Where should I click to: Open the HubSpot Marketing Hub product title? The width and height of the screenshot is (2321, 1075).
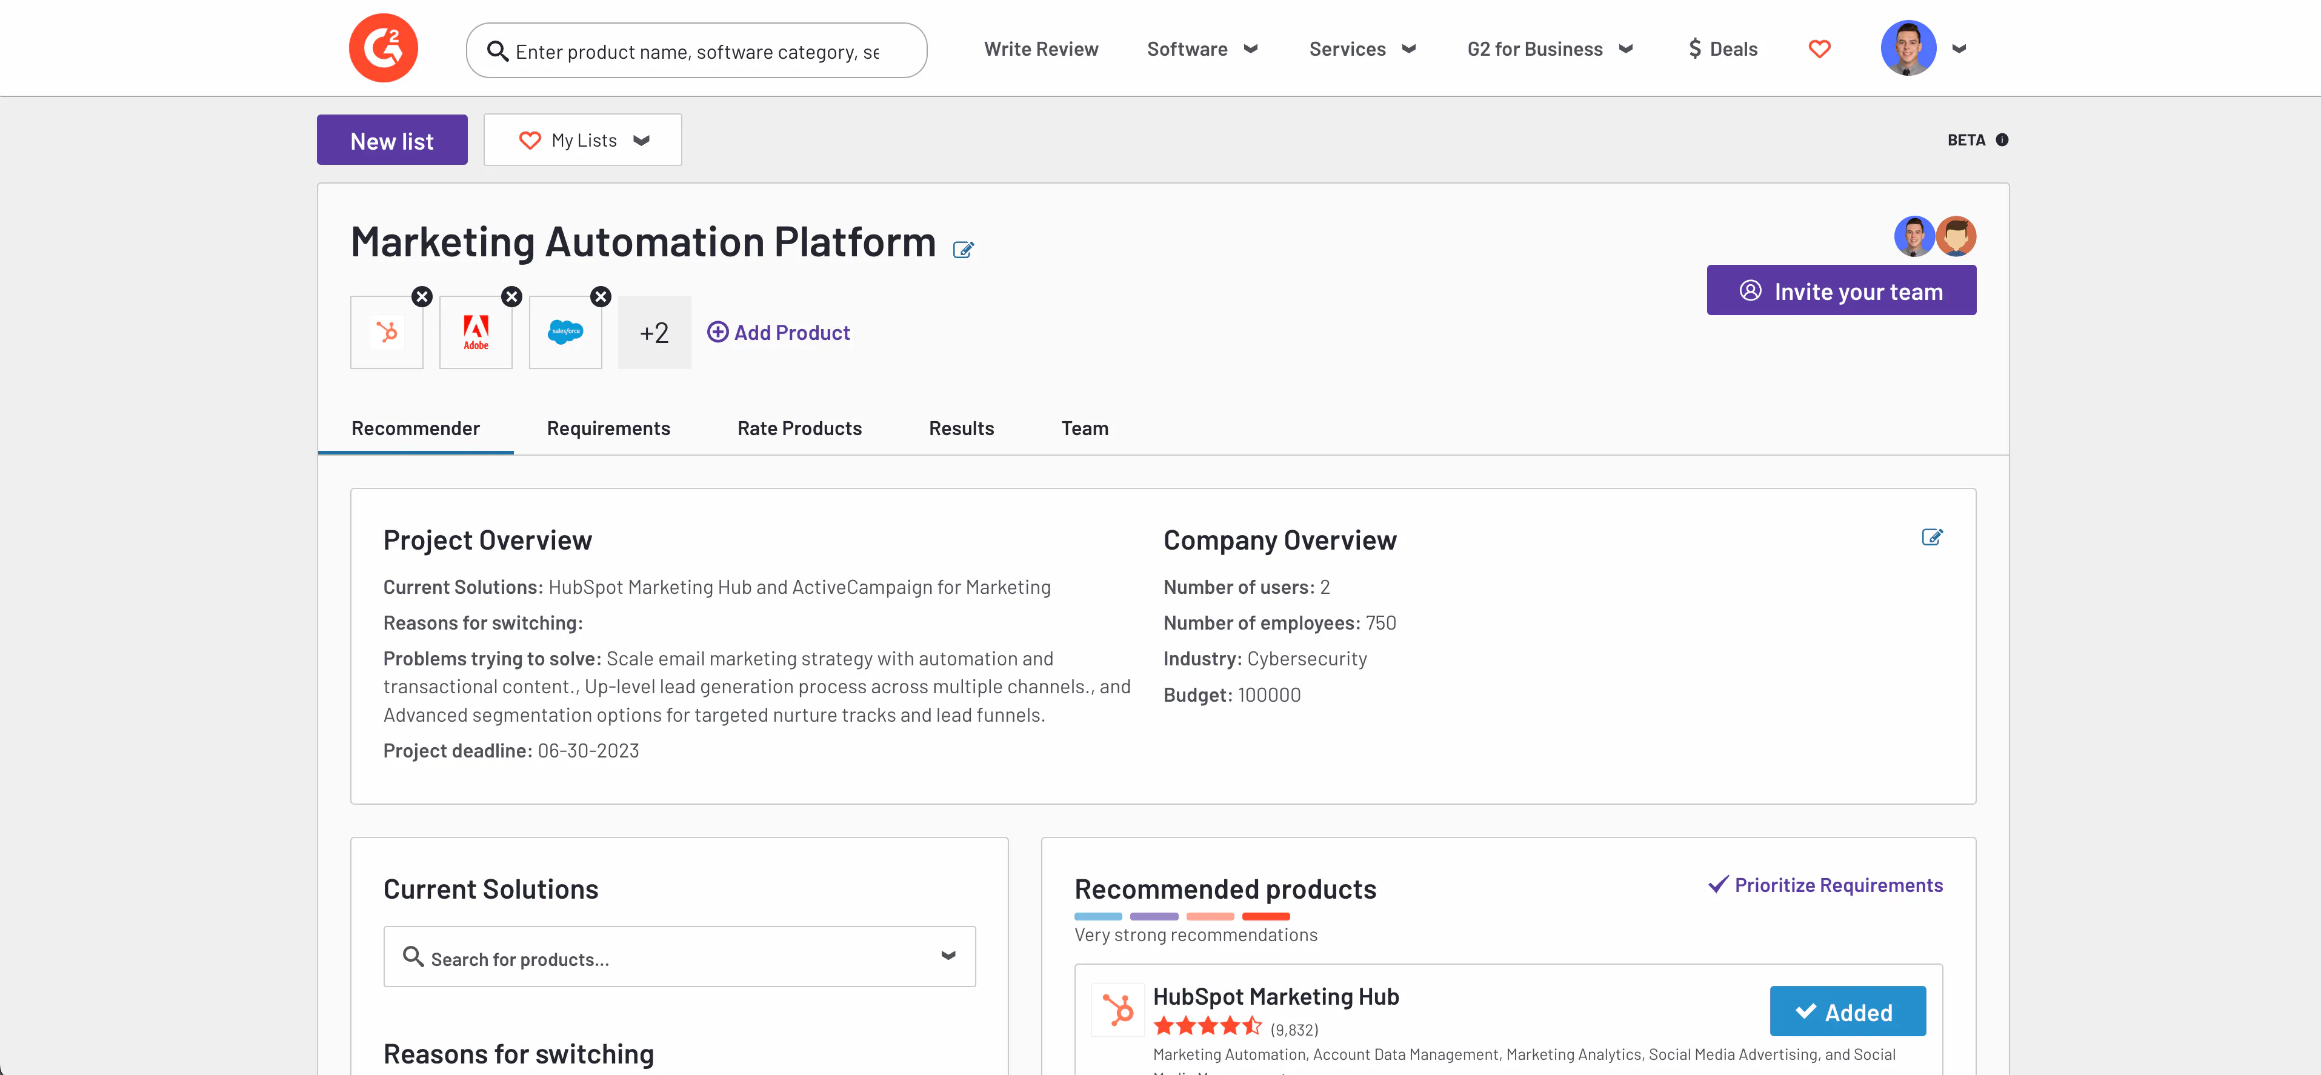click(1276, 997)
